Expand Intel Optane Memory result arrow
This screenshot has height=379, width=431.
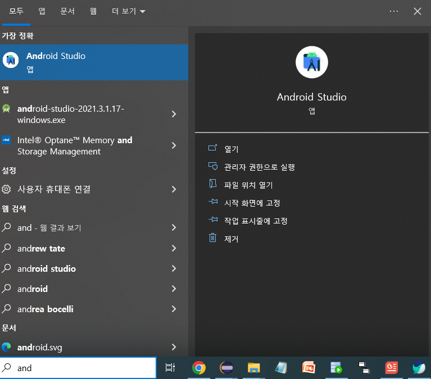coord(174,145)
